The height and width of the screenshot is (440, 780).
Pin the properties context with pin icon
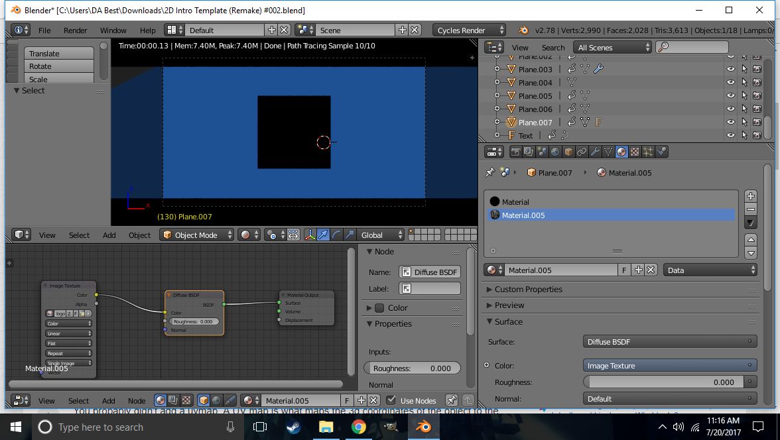(x=490, y=172)
